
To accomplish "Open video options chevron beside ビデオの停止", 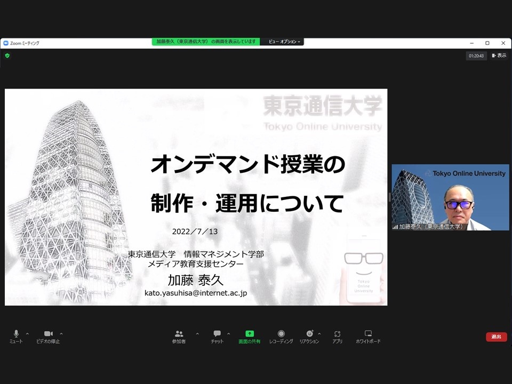I will coord(61,334).
